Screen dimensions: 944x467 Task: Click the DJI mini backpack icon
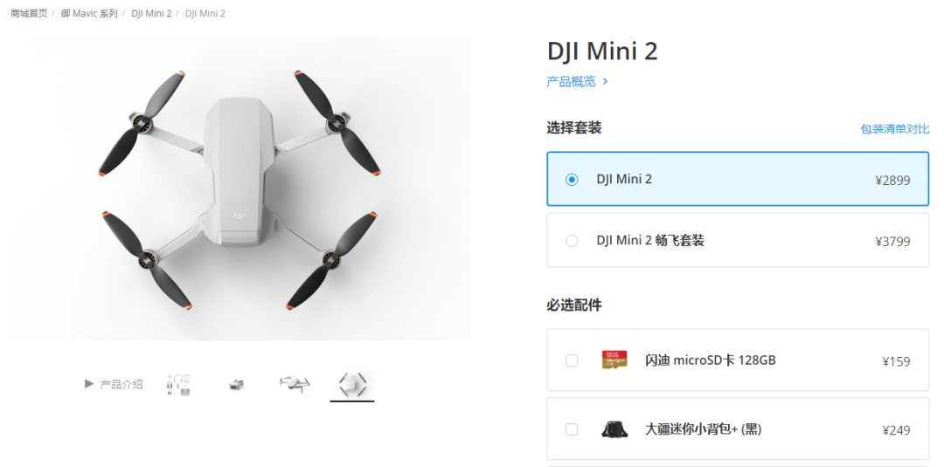[614, 429]
